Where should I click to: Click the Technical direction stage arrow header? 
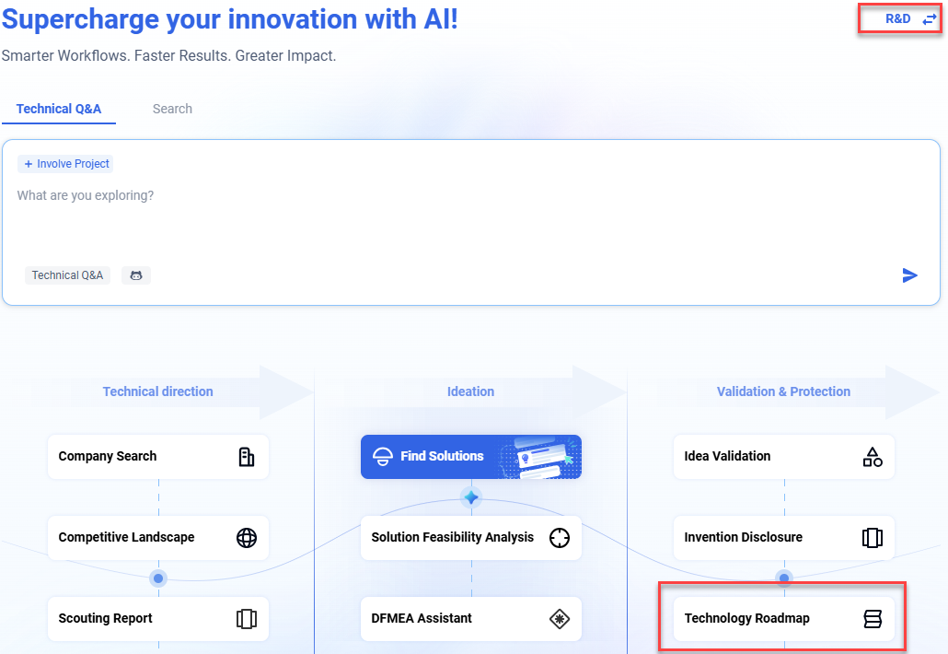(x=158, y=391)
